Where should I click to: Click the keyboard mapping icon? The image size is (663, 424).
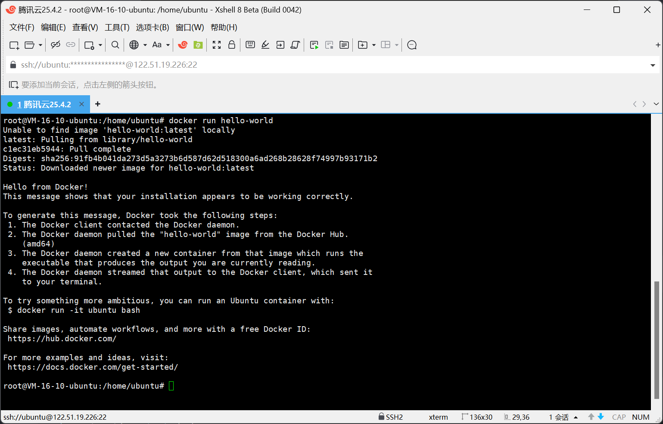click(250, 45)
